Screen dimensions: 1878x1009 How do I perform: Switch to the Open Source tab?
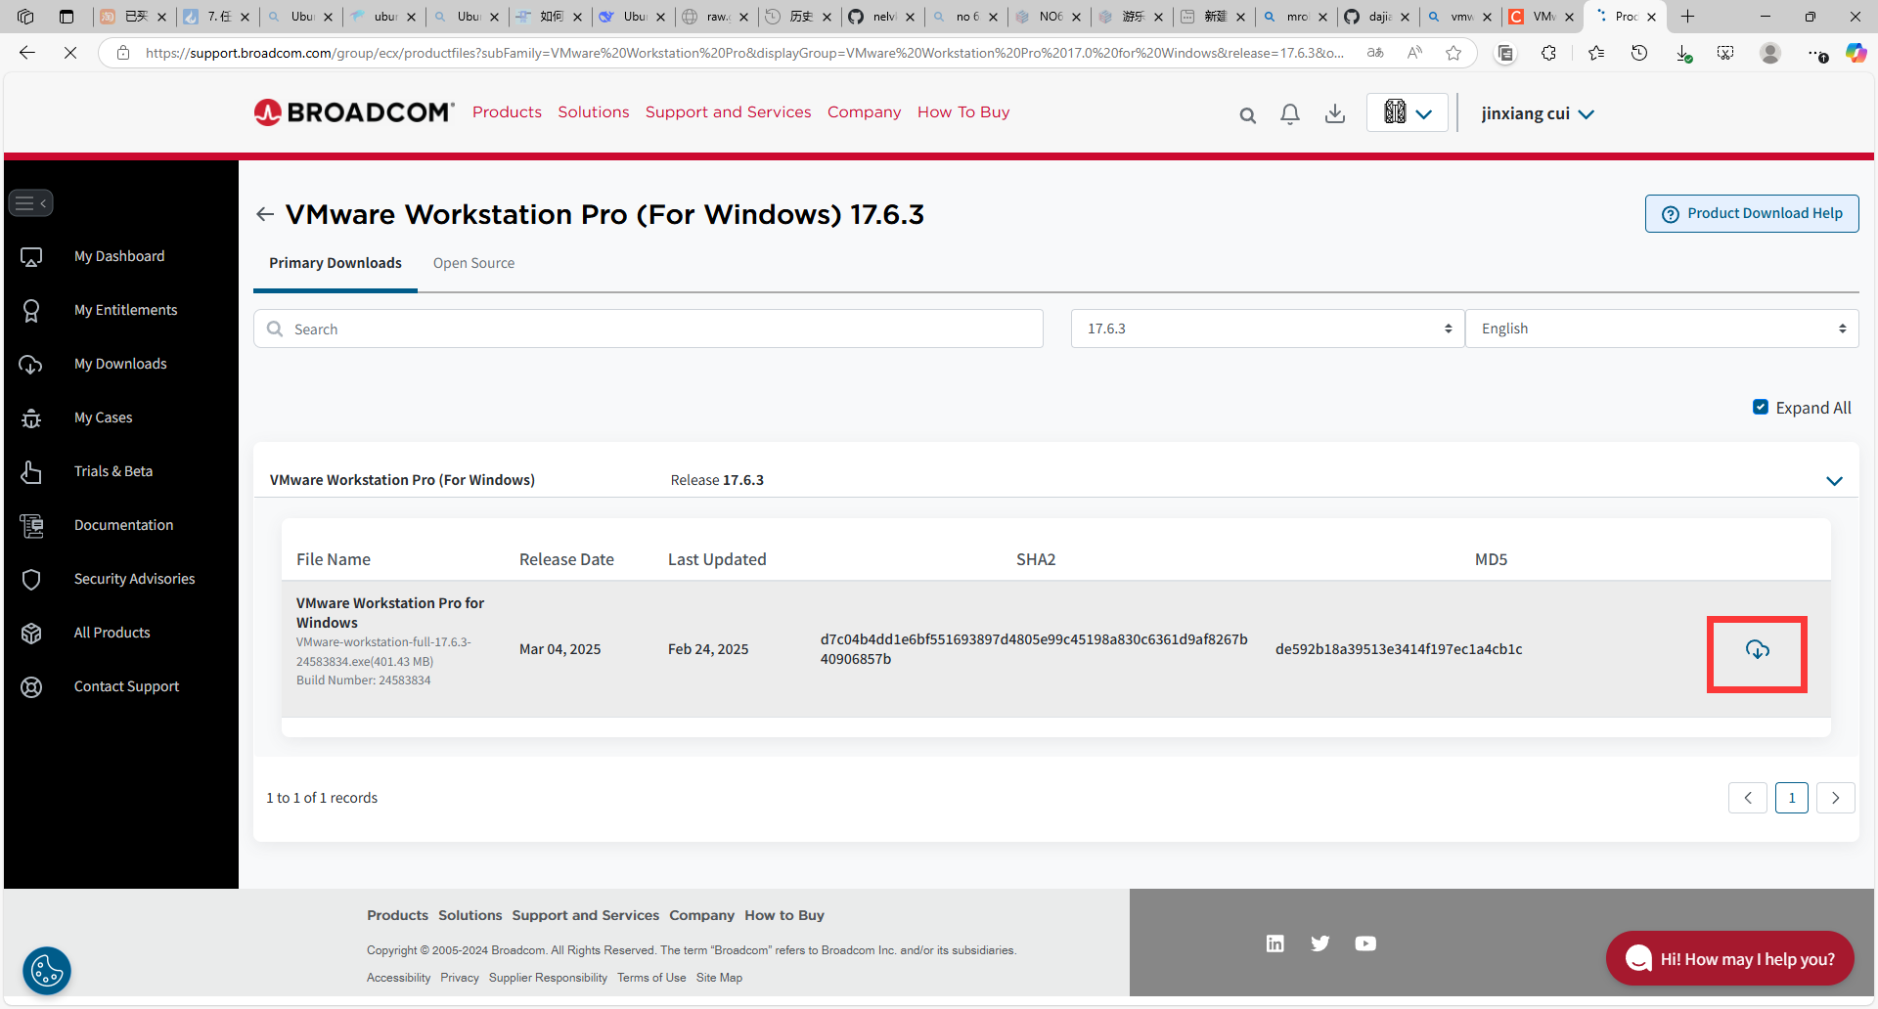473,263
